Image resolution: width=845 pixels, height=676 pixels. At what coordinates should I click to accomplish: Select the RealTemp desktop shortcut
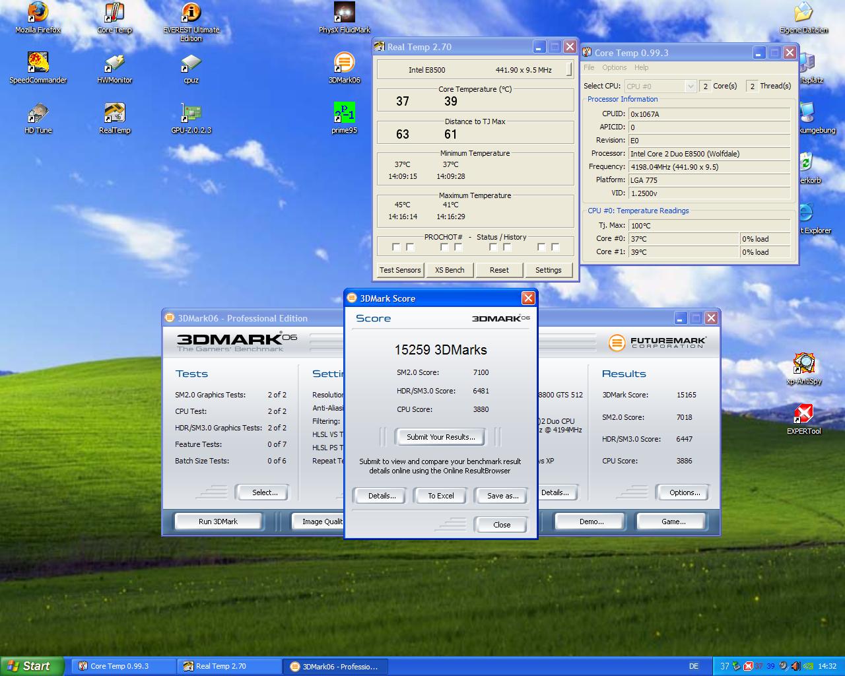(114, 118)
